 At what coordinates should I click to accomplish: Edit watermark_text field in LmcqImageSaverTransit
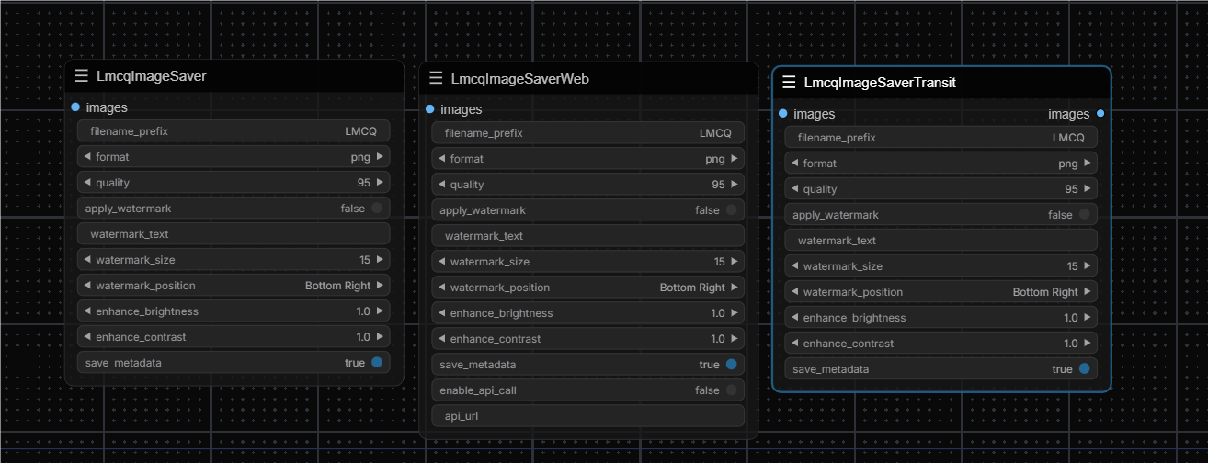(x=941, y=241)
